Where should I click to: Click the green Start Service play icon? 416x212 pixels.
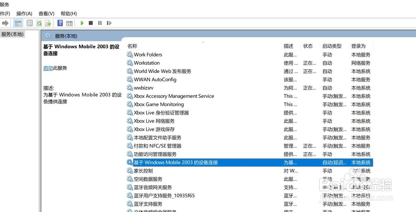coord(82,23)
